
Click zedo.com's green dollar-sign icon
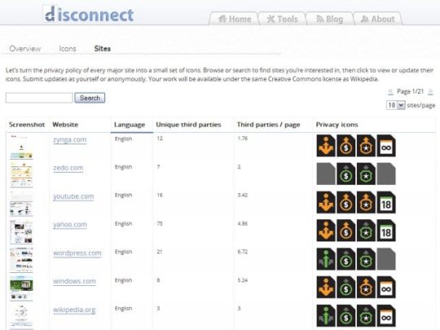[x=345, y=174]
